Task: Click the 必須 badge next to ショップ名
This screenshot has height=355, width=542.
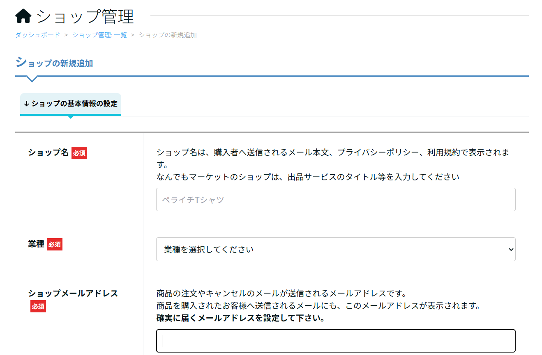Action: [x=79, y=153]
